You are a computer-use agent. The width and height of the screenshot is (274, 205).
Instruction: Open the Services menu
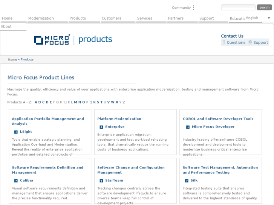tap(144, 18)
